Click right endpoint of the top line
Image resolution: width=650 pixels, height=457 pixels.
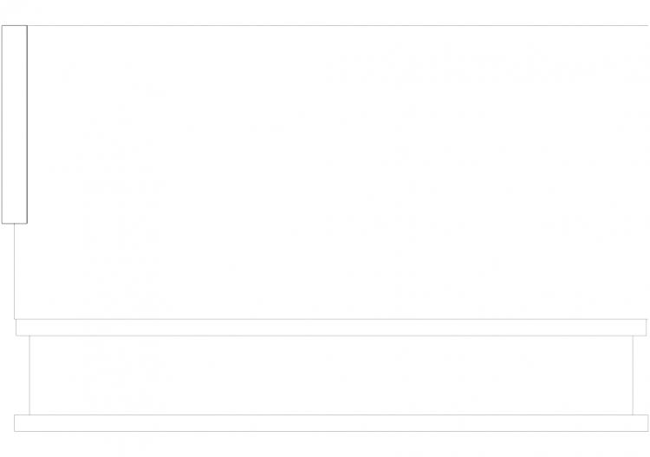647,26
